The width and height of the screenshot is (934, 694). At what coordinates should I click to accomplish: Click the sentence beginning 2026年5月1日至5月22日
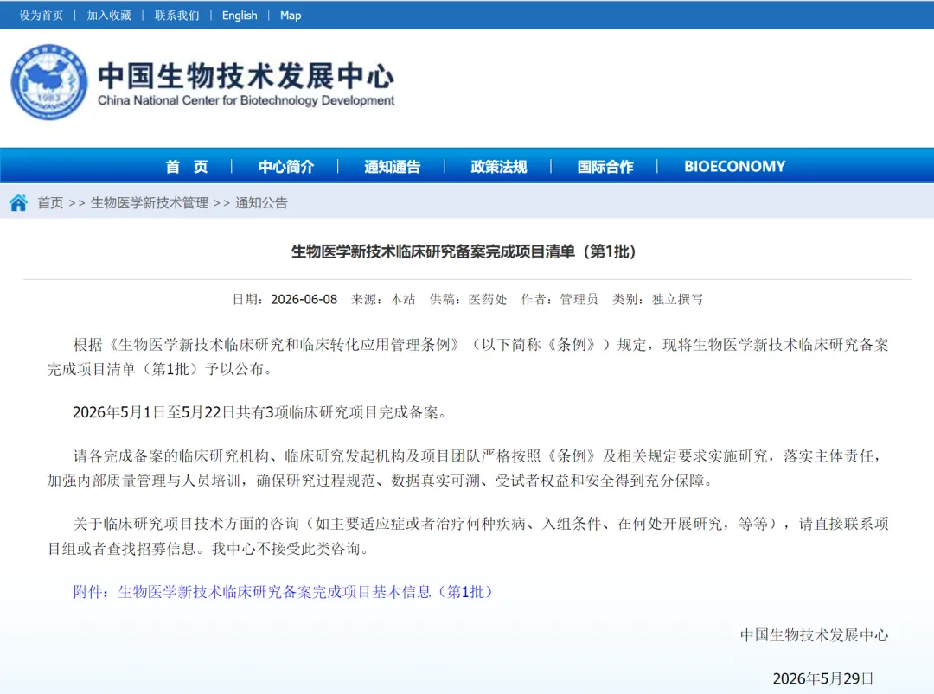coord(259,412)
